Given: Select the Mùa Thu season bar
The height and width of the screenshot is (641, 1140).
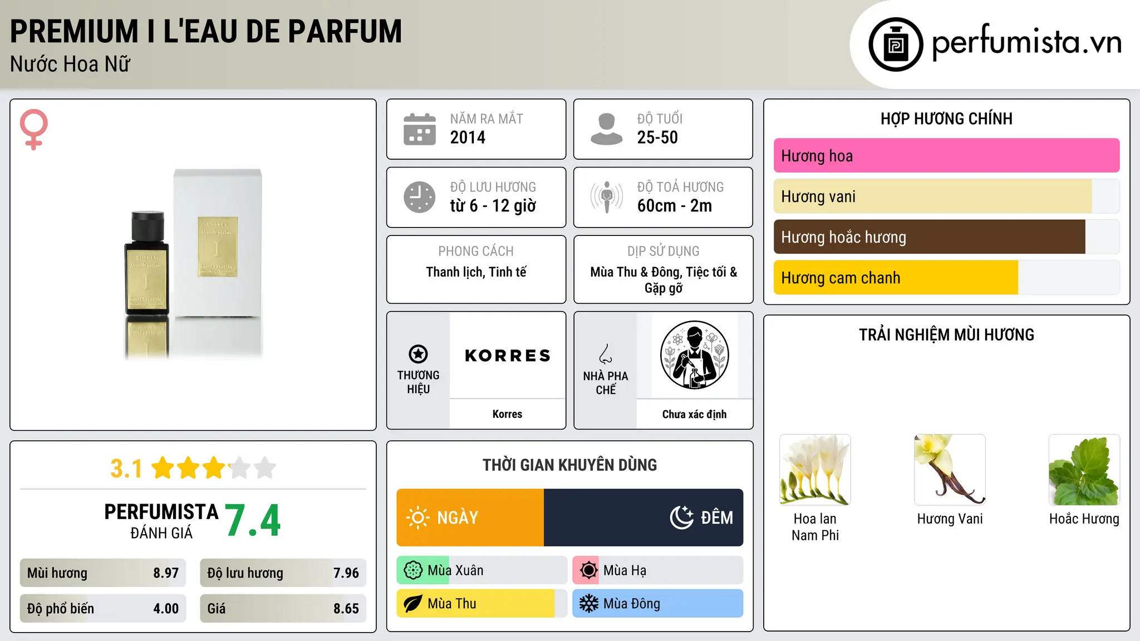Looking at the screenshot, I should [x=482, y=604].
